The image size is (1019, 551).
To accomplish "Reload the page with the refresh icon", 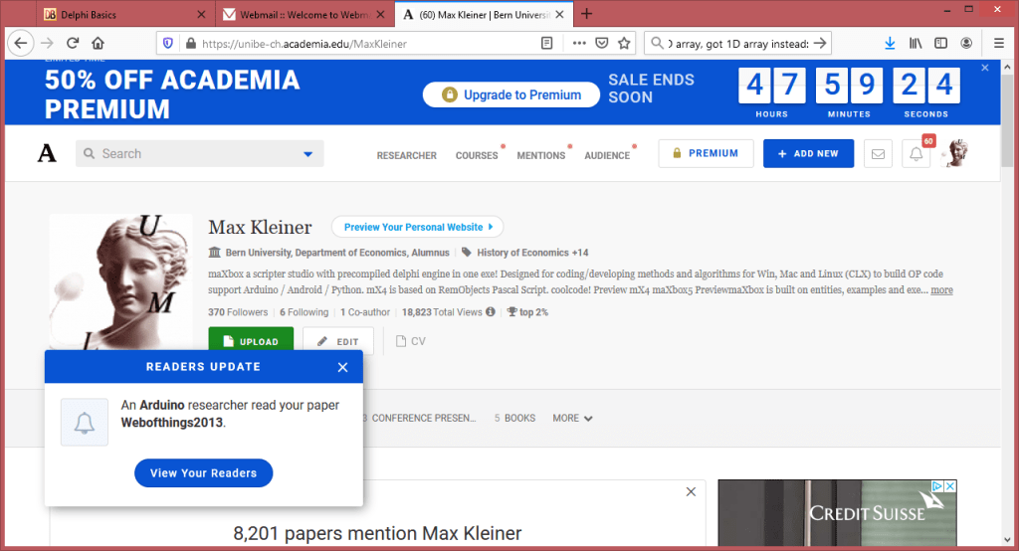I will [73, 43].
